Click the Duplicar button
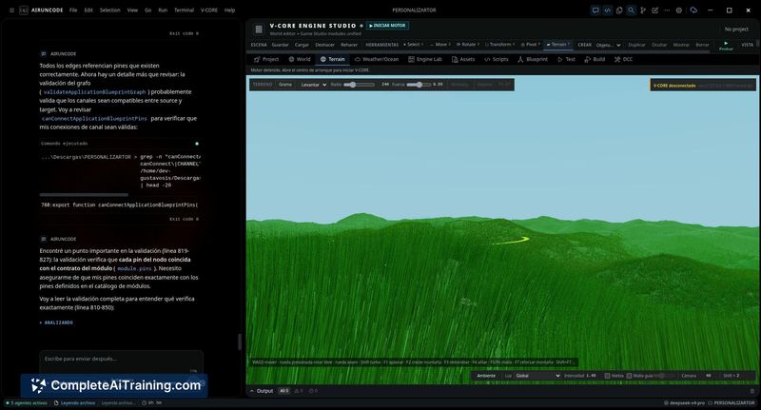 636,45
